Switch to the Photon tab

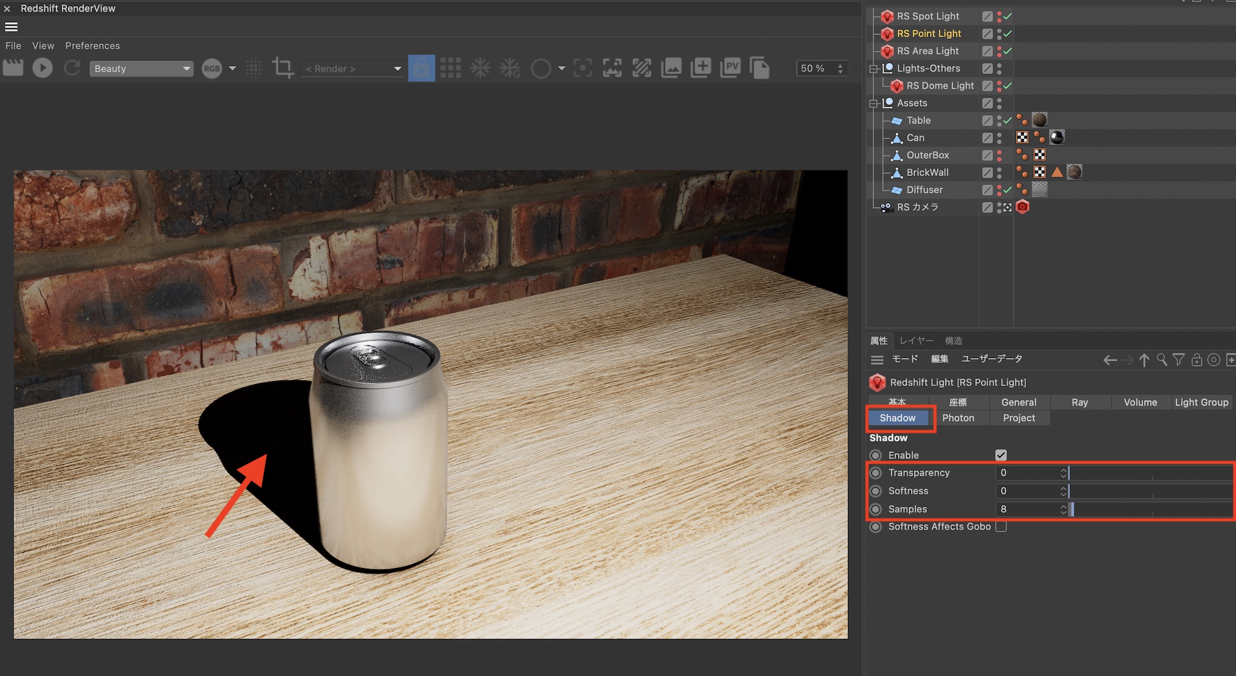(958, 418)
